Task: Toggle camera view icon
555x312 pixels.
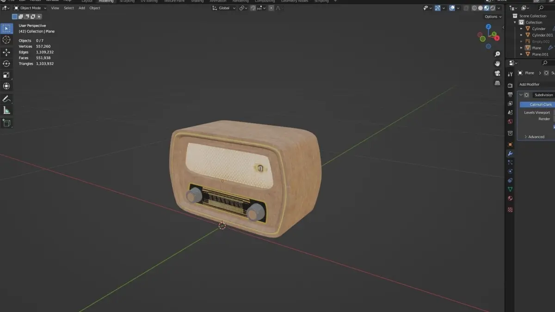Action: click(498, 73)
